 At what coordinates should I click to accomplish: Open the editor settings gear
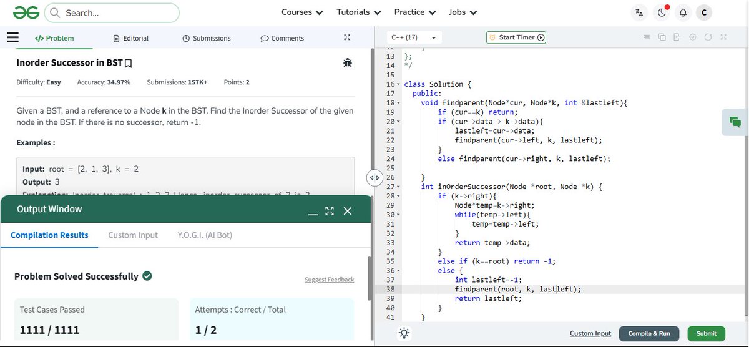coord(693,37)
